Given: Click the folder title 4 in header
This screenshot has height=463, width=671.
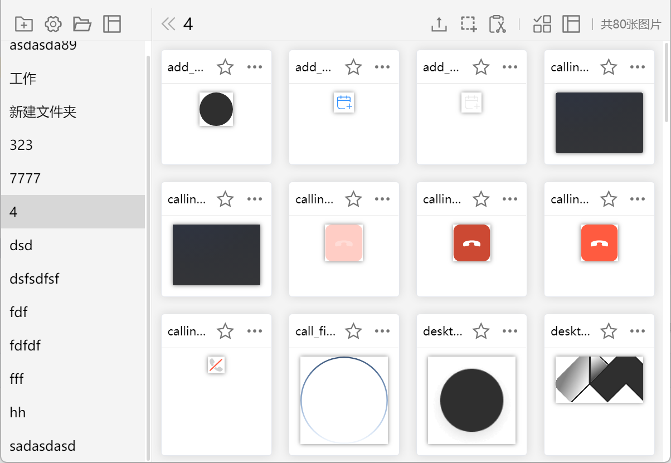Looking at the screenshot, I should click(x=188, y=24).
